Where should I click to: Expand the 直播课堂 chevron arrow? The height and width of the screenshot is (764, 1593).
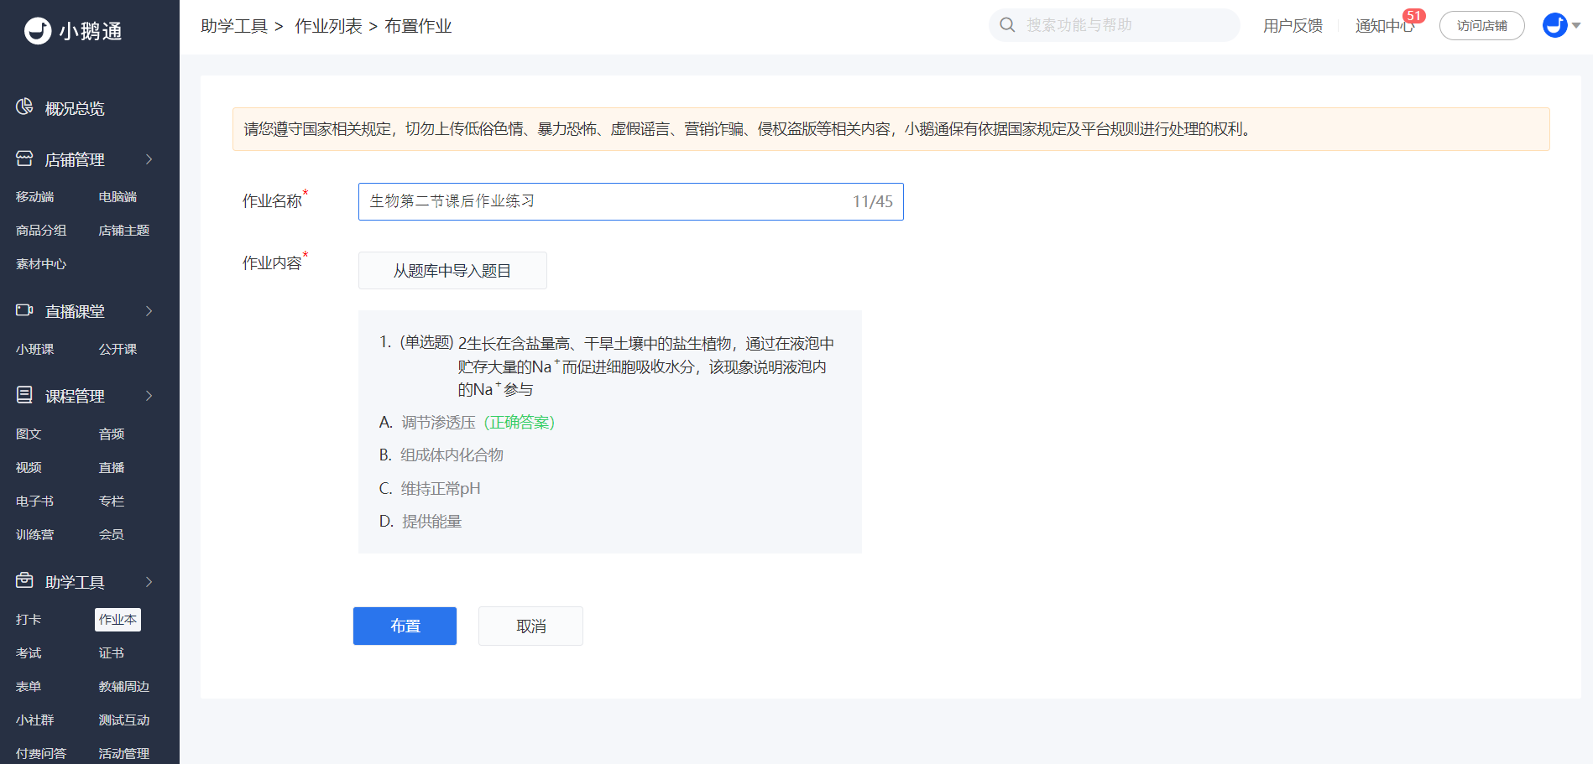click(149, 311)
